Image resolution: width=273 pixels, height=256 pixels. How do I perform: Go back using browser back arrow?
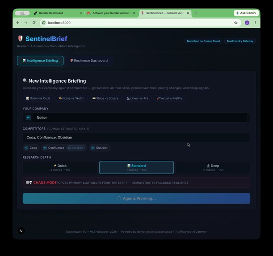[x=18, y=23]
